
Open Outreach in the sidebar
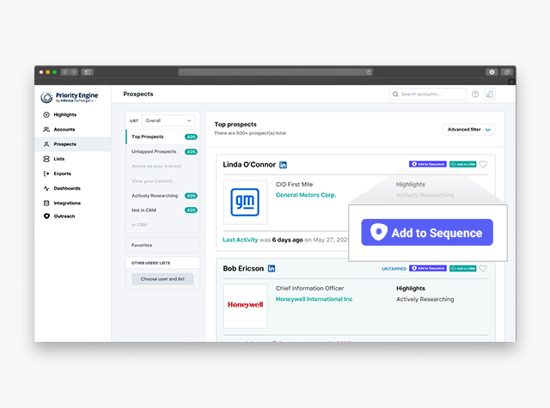(x=64, y=216)
